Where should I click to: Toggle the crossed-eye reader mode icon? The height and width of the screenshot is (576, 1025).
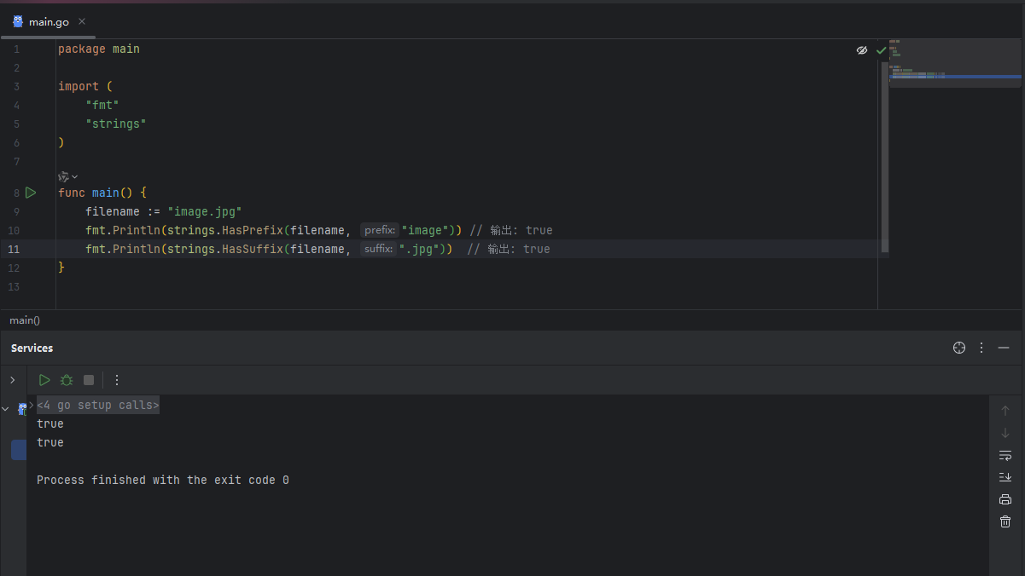click(862, 50)
